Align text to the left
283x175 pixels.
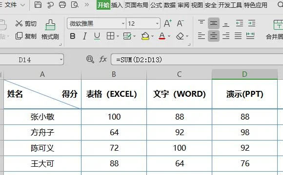click(x=202, y=36)
